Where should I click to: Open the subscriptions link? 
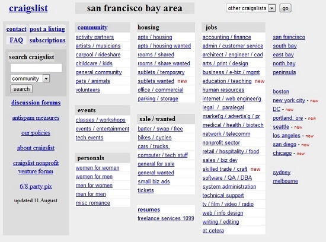tap(47, 40)
